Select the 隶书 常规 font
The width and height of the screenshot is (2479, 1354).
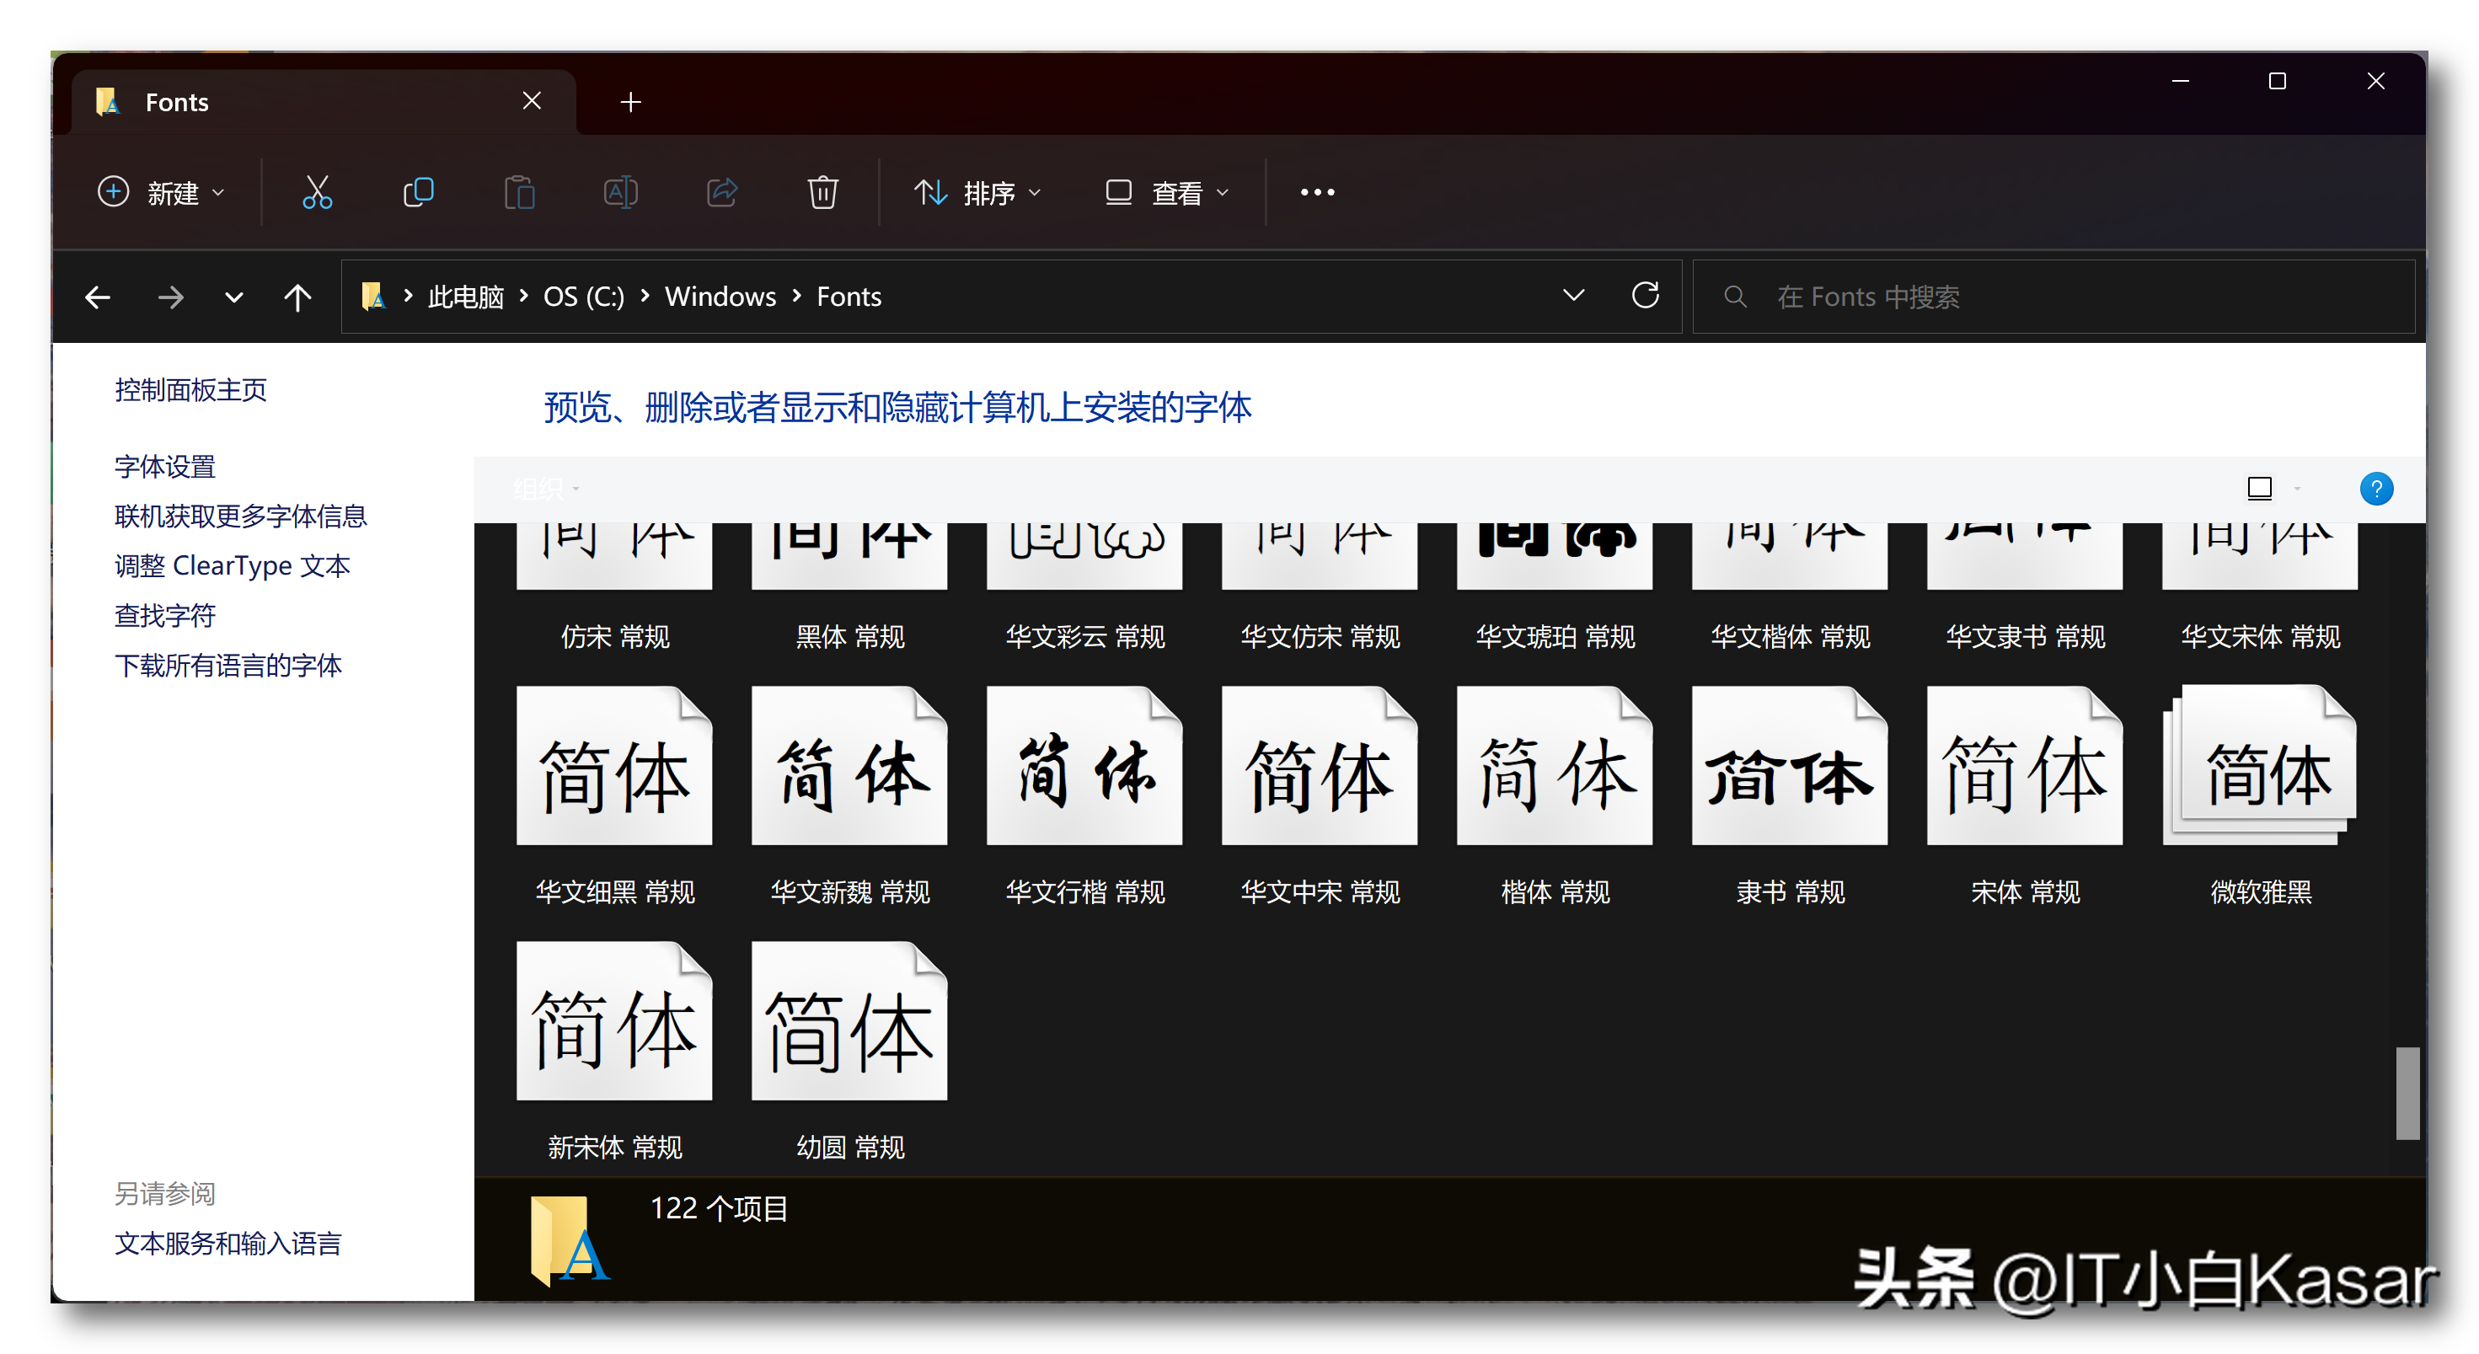[1790, 798]
